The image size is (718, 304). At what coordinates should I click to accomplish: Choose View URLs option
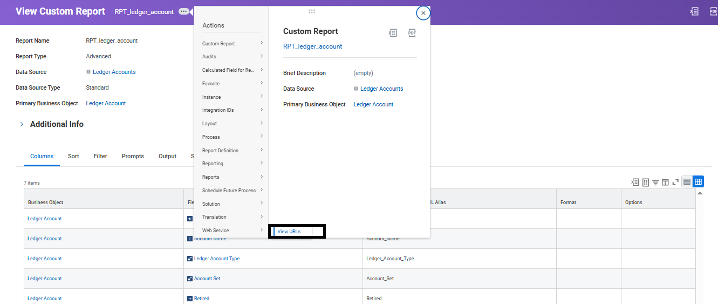tap(289, 232)
